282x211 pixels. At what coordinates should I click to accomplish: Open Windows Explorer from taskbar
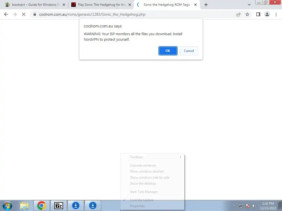[x=25, y=206]
